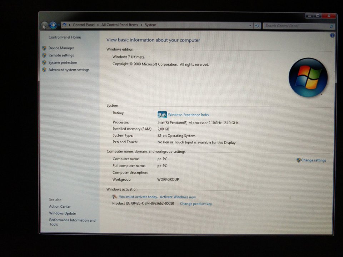
Task: Click WORKGROUP value text
Action: [168, 180]
